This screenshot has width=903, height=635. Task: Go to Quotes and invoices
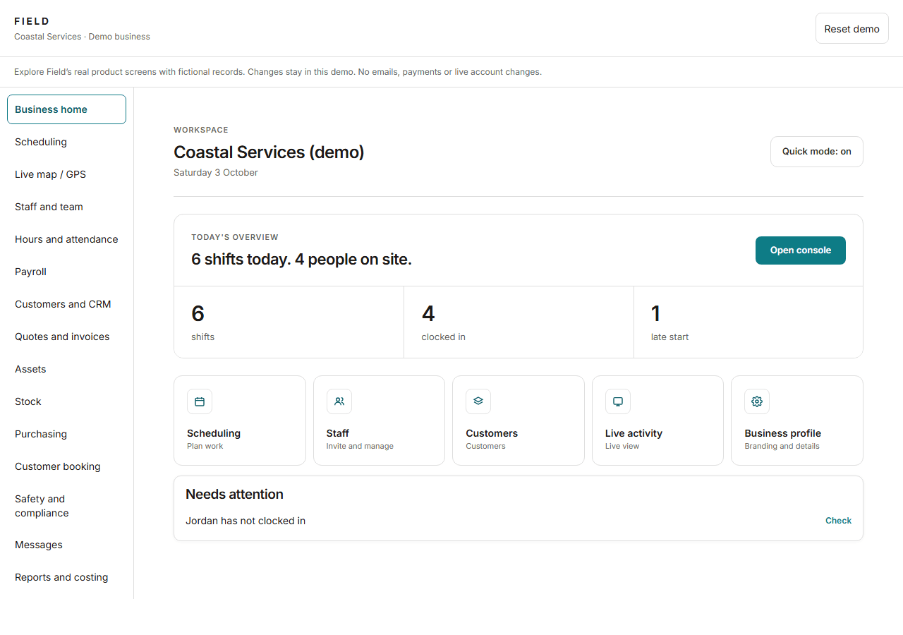tap(66, 337)
